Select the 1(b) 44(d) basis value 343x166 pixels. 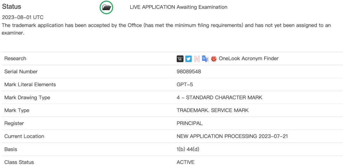pyautogui.click(x=188, y=149)
